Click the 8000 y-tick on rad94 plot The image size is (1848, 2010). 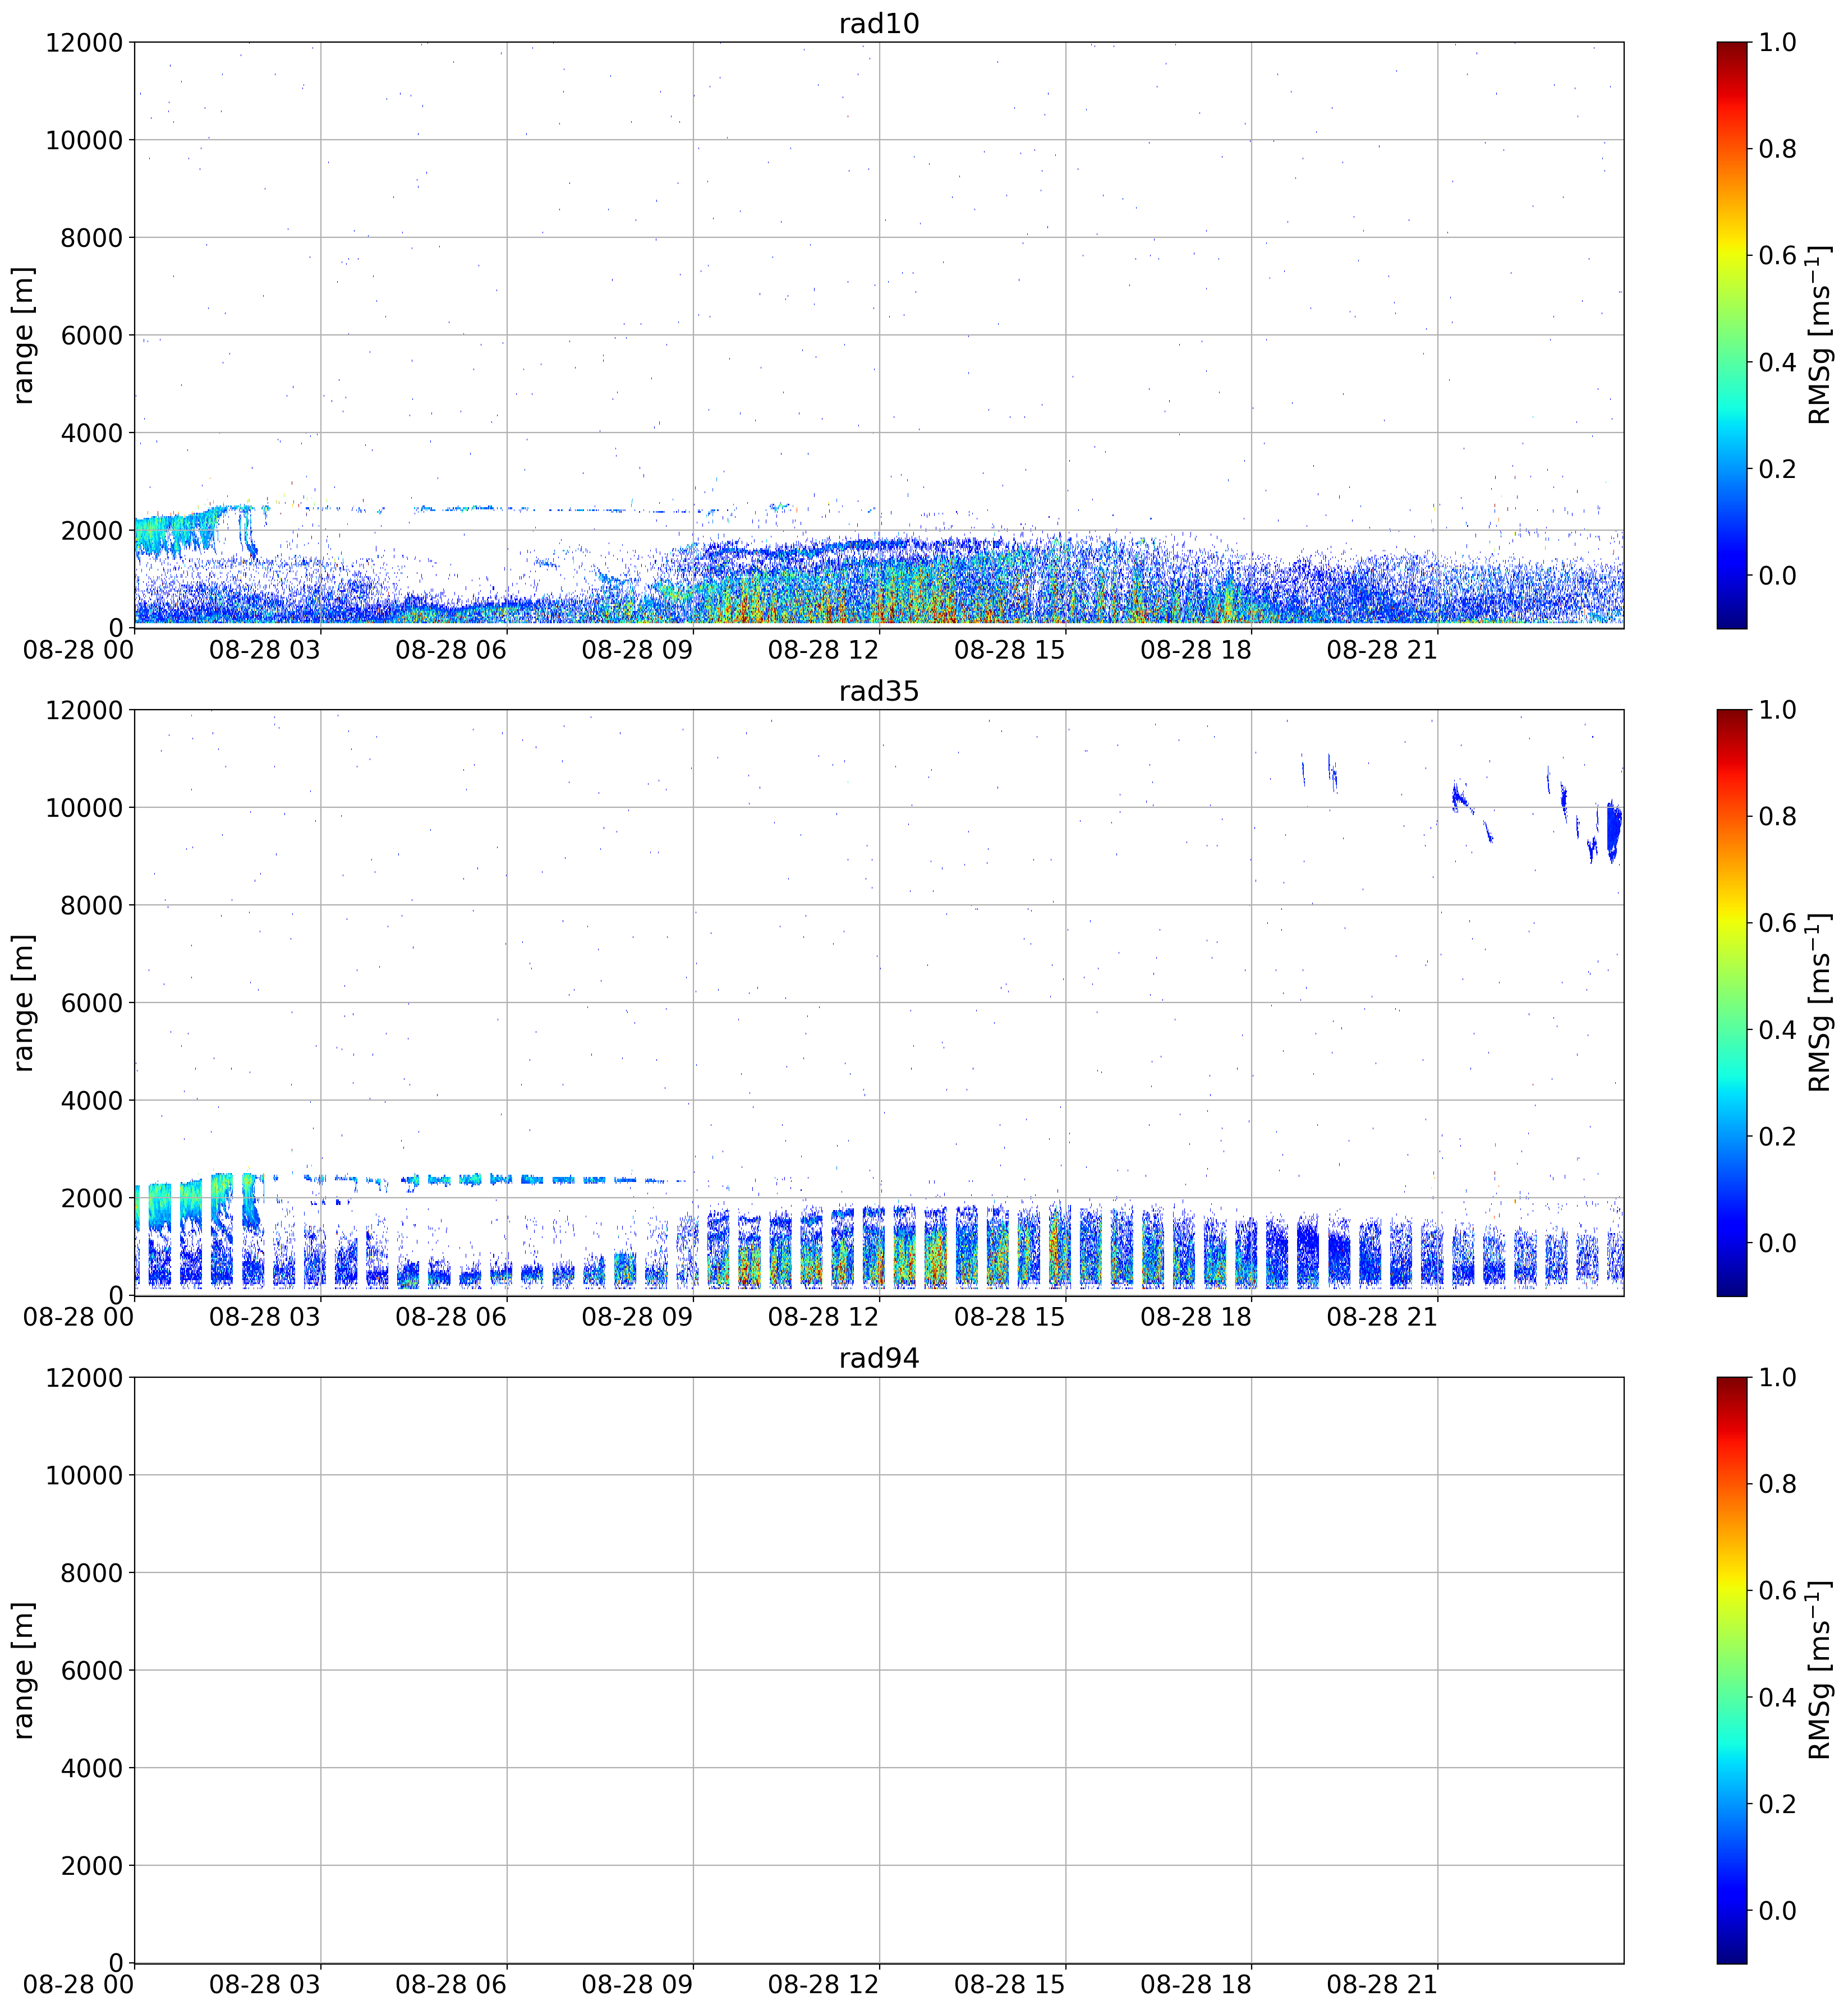91,1572
